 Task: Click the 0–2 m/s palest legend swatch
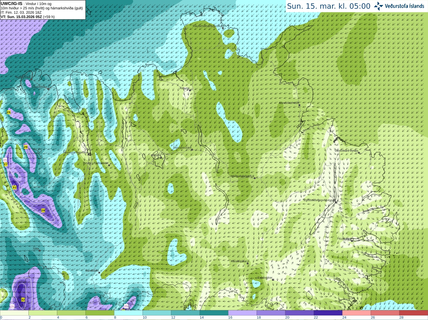pos(14,313)
